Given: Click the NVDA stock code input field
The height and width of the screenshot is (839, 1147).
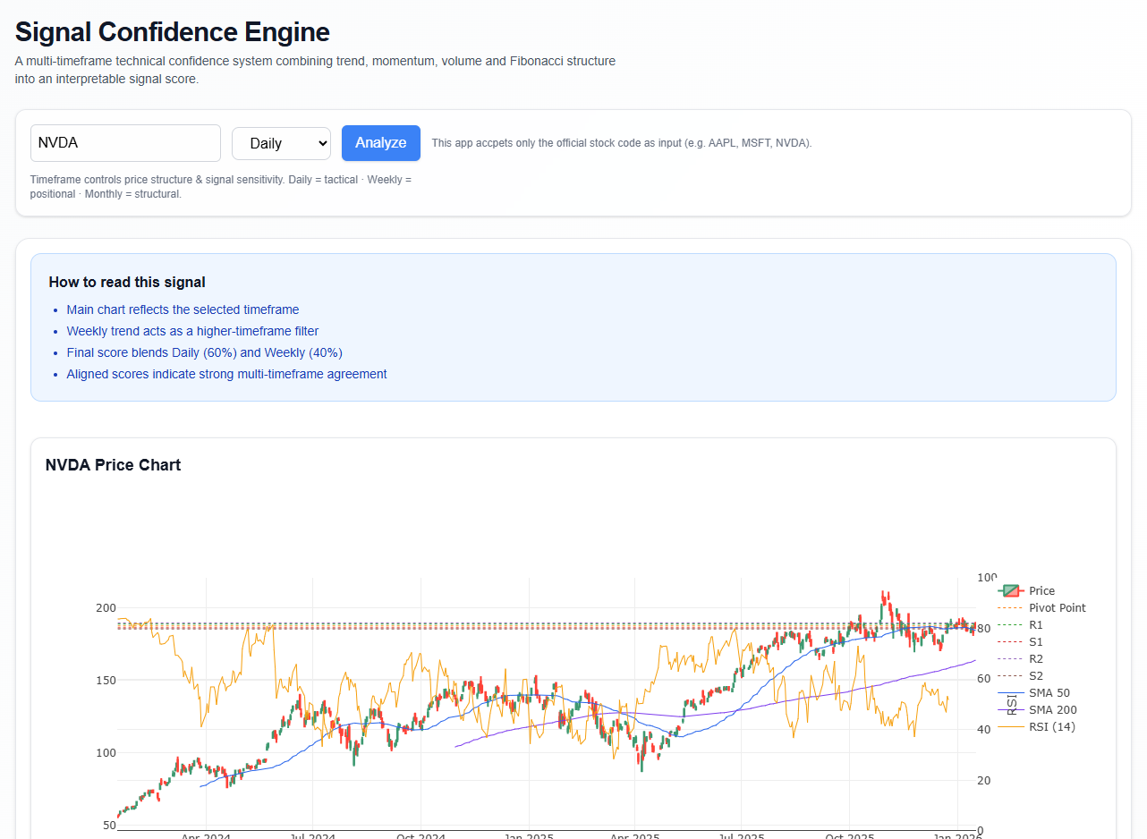Looking at the screenshot, I should tap(125, 143).
